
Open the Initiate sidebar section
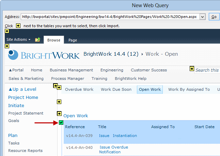tap(16, 106)
